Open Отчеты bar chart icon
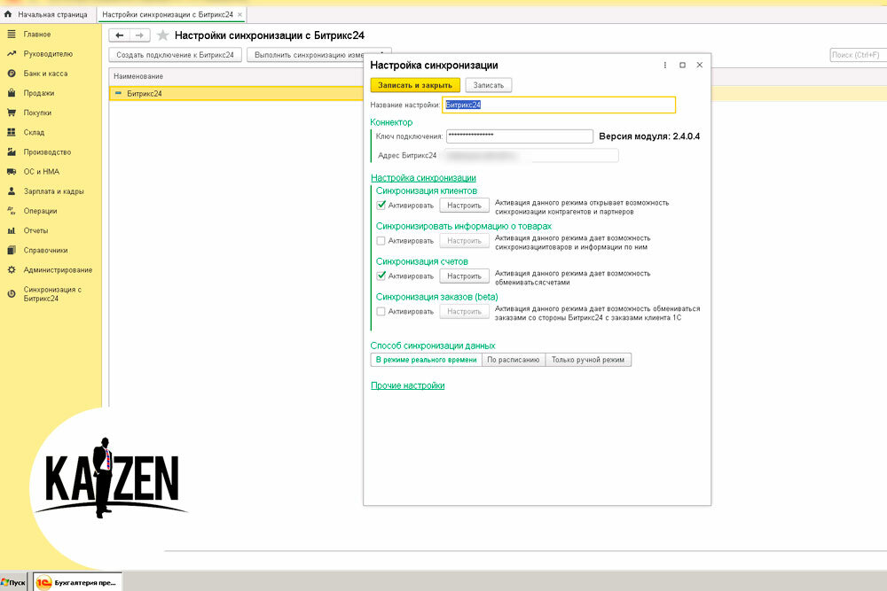This screenshot has width=887, height=591. [x=12, y=230]
